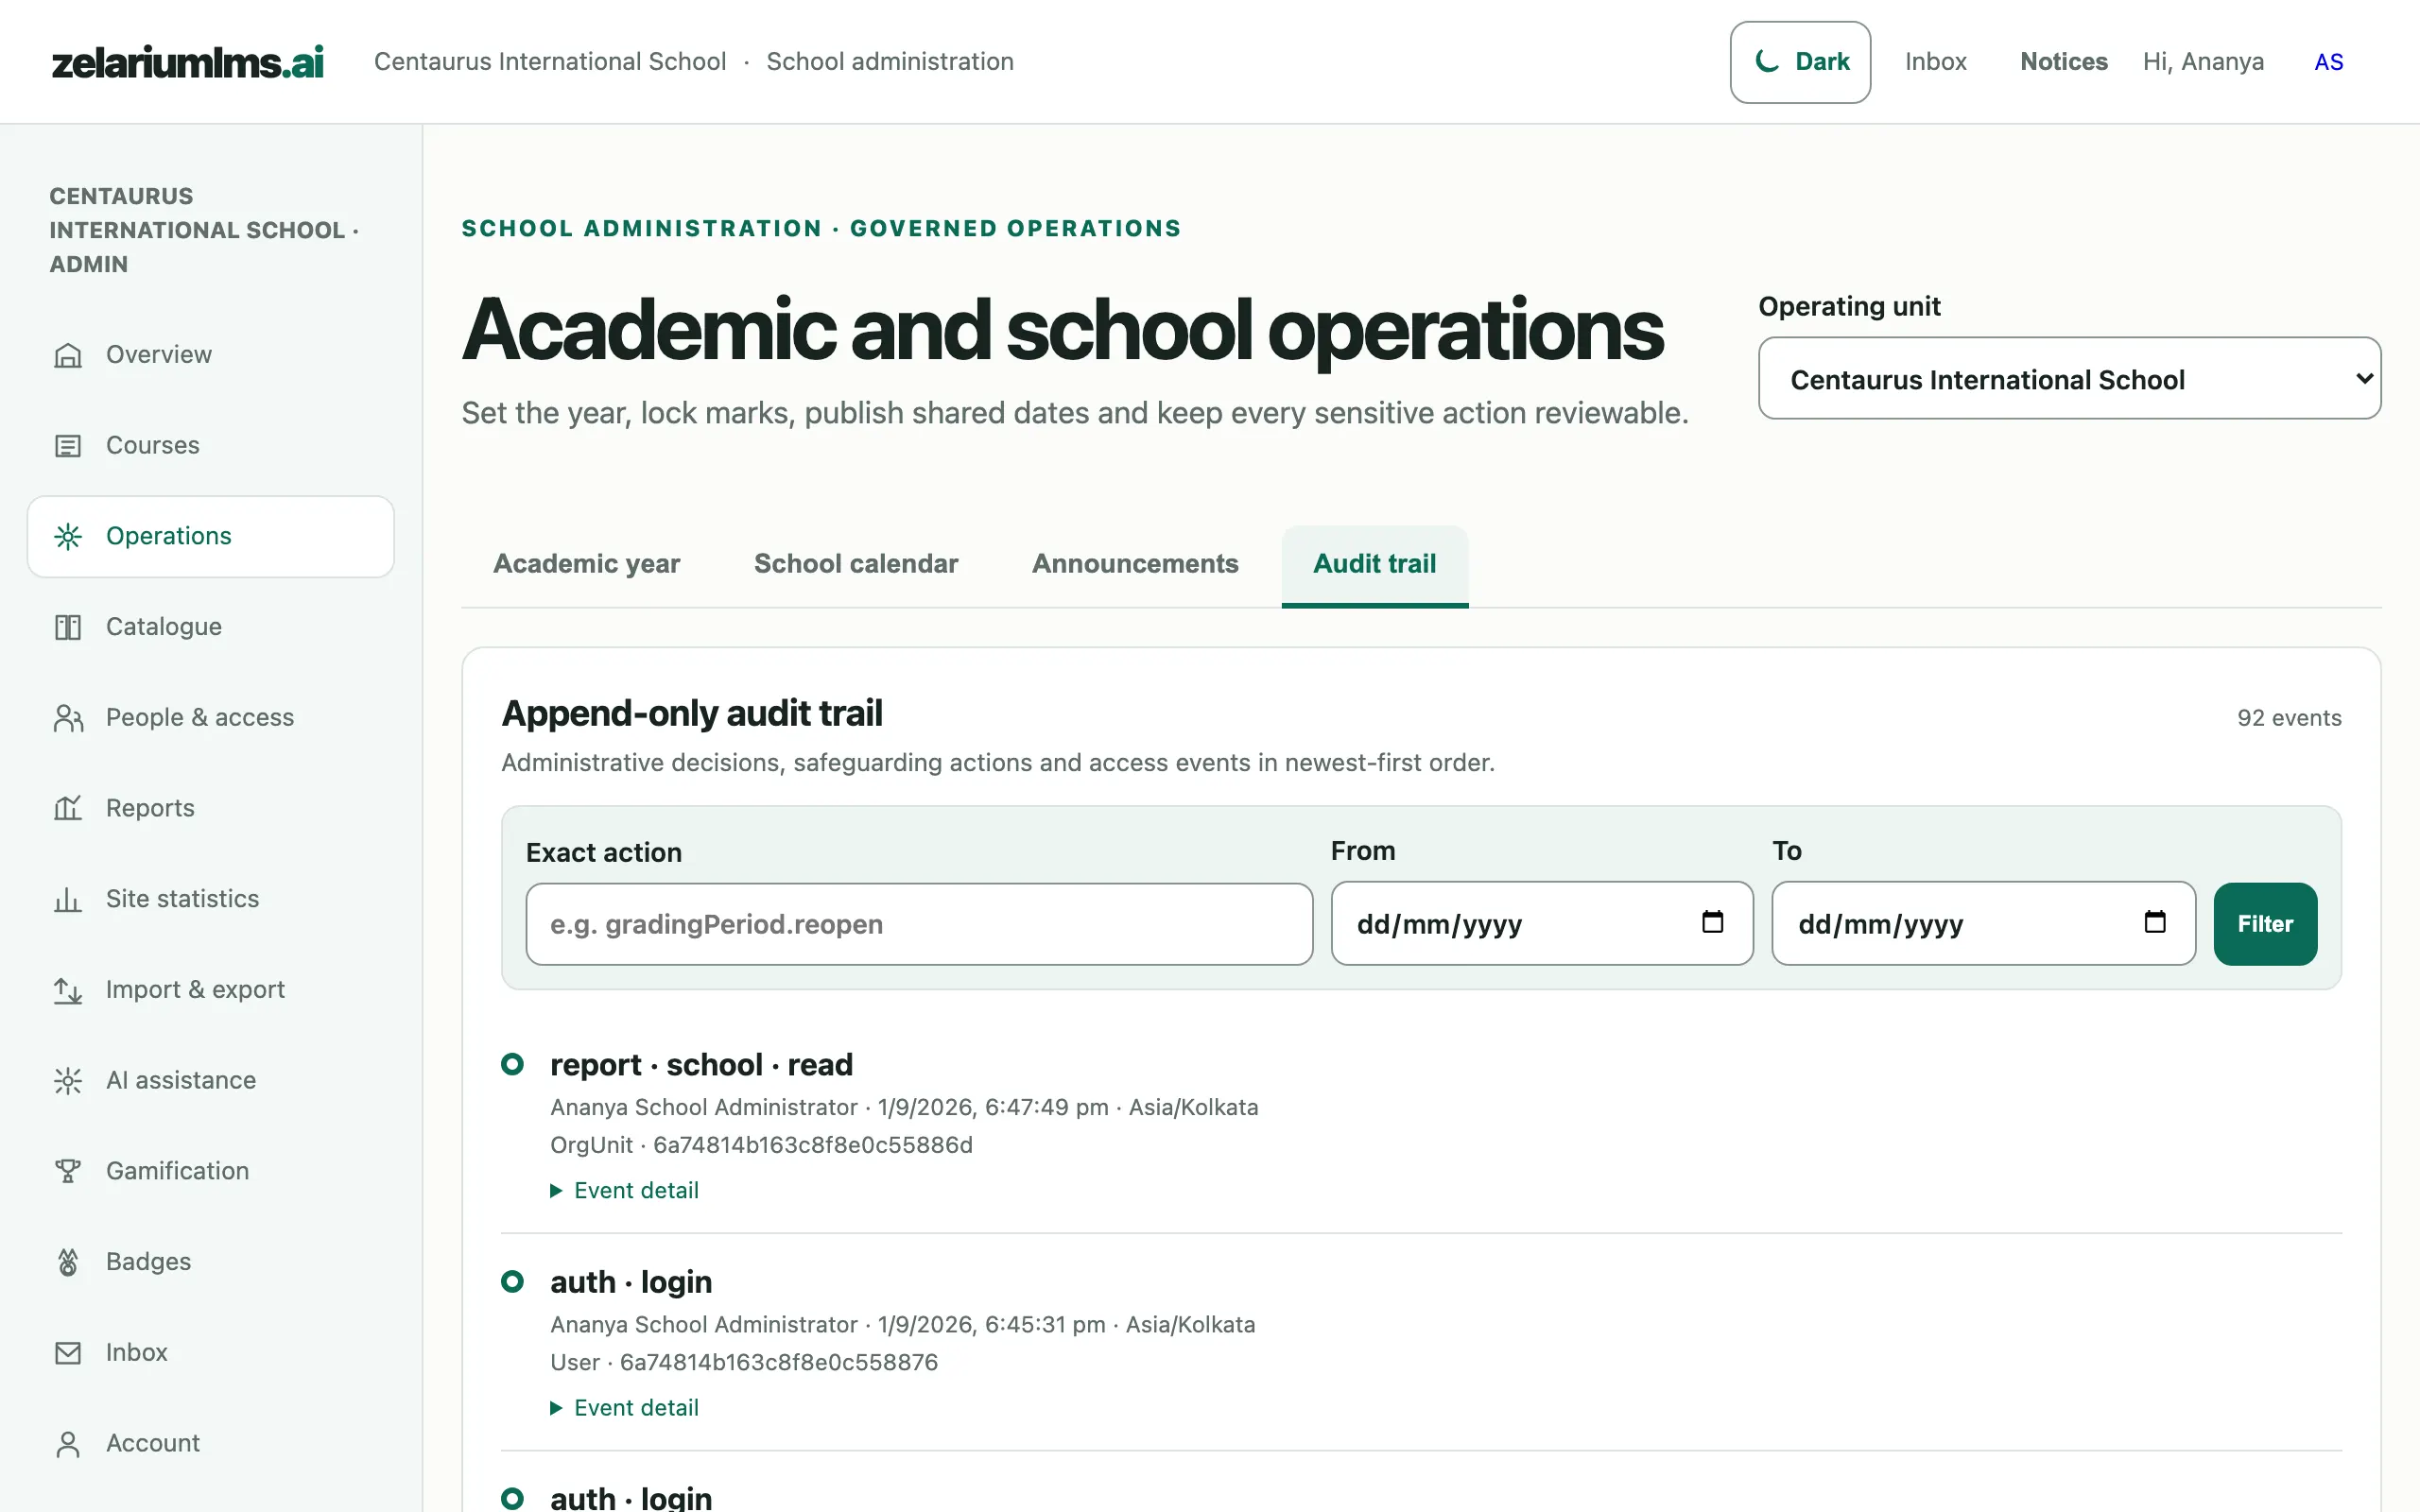The height and width of the screenshot is (1512, 2420).
Task: Click the AS avatar initials
Action: coord(2328,62)
